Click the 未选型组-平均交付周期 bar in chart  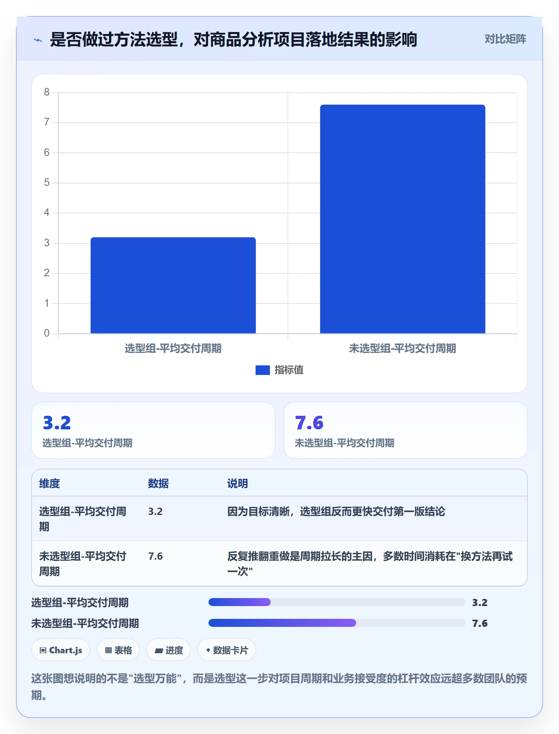(x=402, y=219)
